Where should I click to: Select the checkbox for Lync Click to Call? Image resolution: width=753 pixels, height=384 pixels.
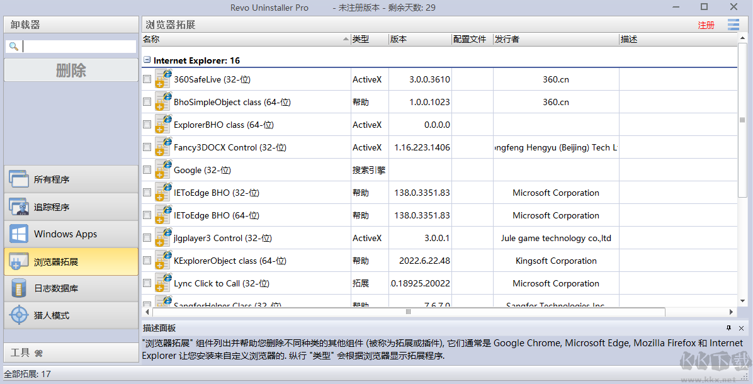click(x=147, y=283)
